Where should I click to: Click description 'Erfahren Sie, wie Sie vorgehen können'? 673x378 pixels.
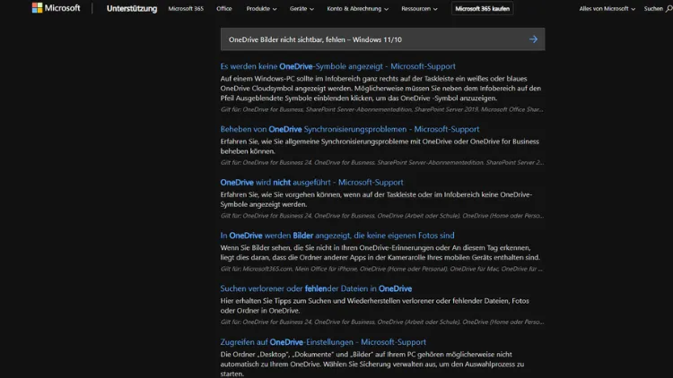pos(376,199)
